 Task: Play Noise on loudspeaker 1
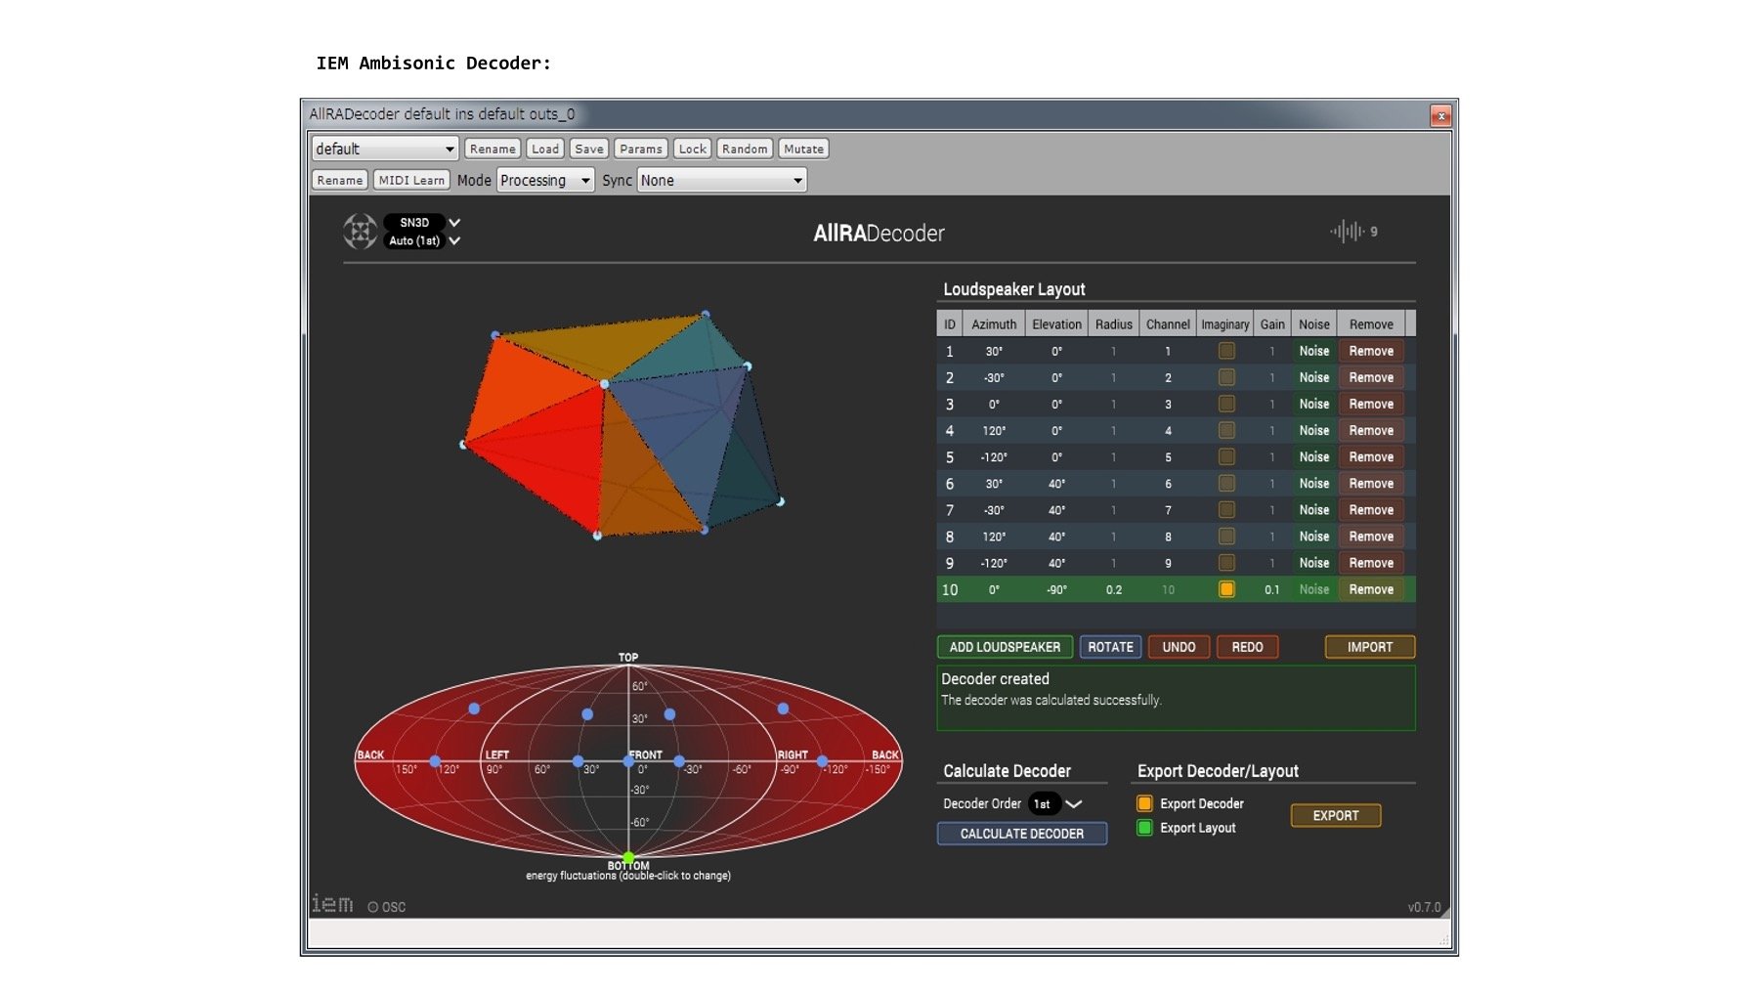tap(1313, 351)
